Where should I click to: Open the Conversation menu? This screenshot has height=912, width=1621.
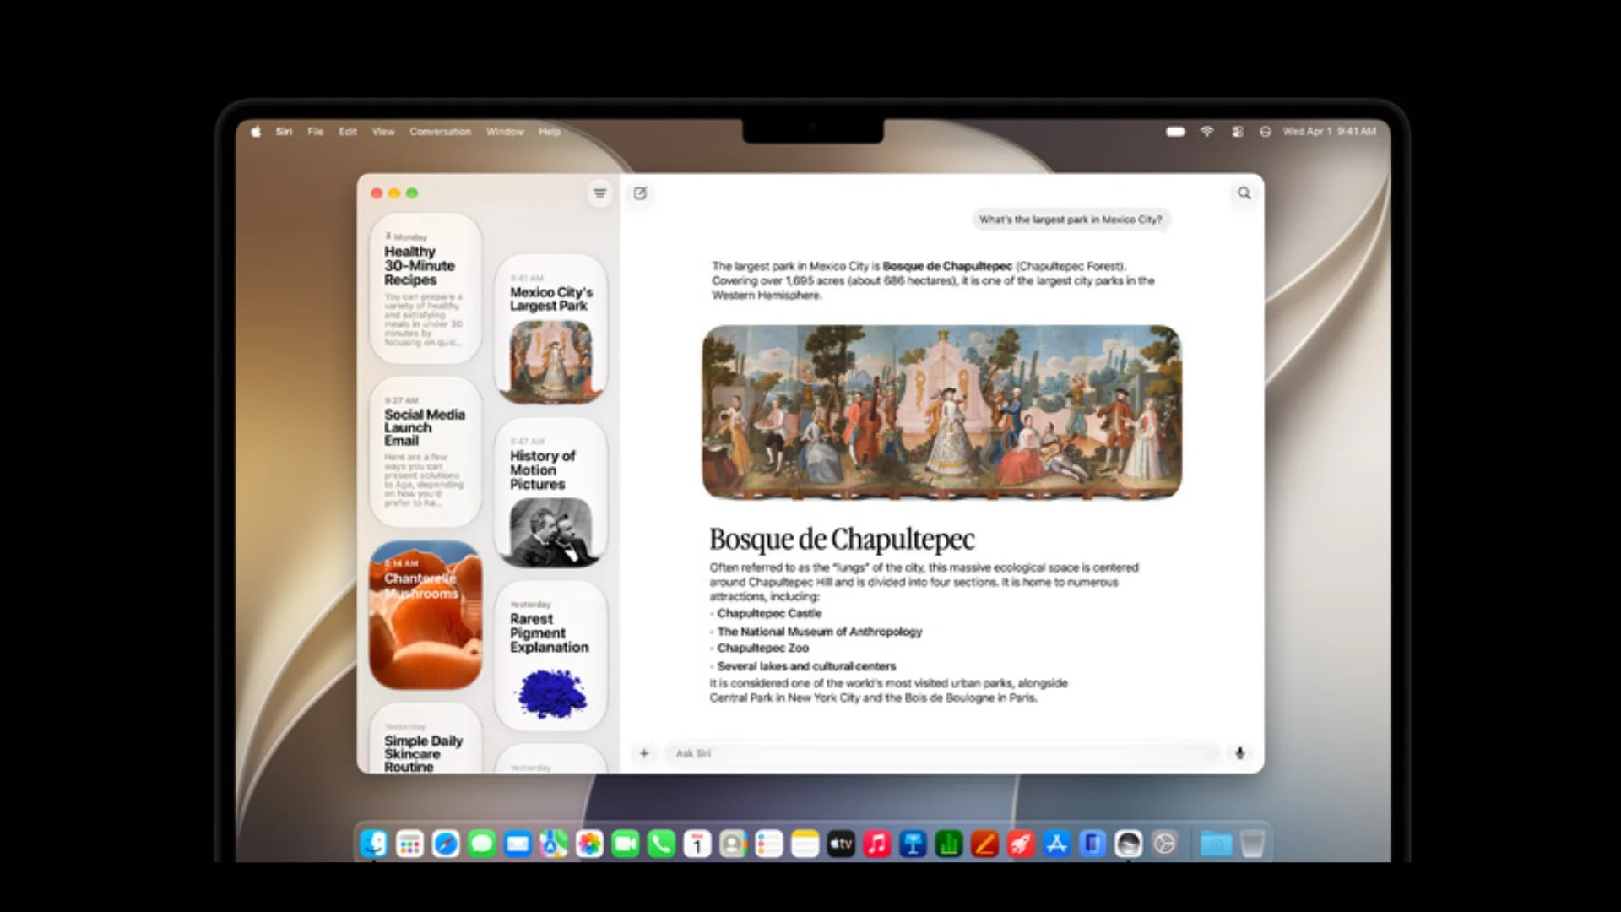tap(440, 132)
